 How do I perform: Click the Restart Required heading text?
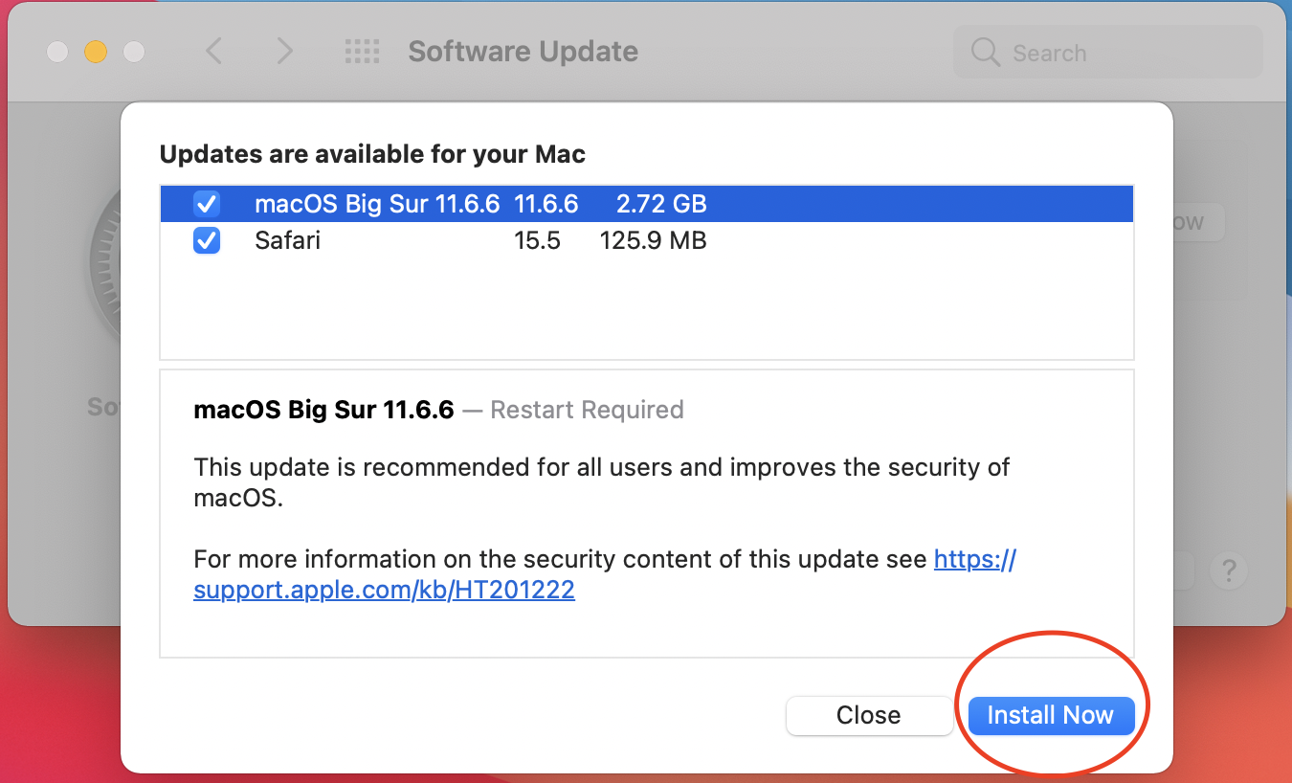pyautogui.click(x=587, y=410)
